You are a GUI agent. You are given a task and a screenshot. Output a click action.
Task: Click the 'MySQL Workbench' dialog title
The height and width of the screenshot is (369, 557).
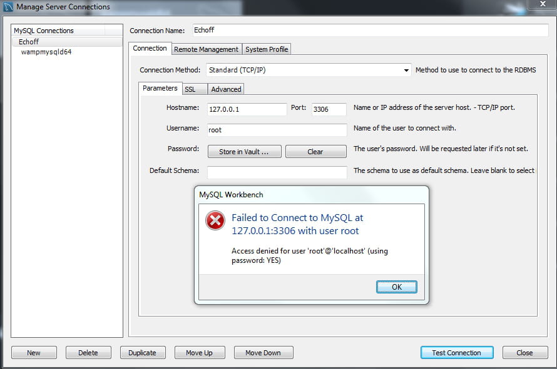coord(232,195)
